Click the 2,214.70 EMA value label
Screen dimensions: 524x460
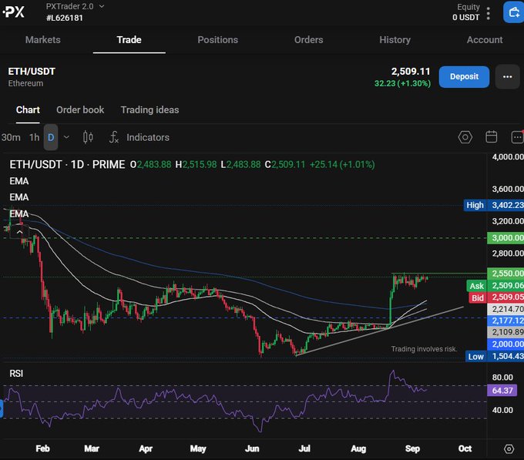coord(506,309)
